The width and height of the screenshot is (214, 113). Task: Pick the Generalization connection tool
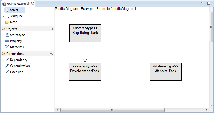pos(20,66)
